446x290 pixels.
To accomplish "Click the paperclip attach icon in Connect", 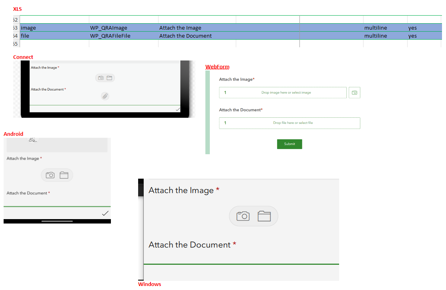I will [x=105, y=96].
